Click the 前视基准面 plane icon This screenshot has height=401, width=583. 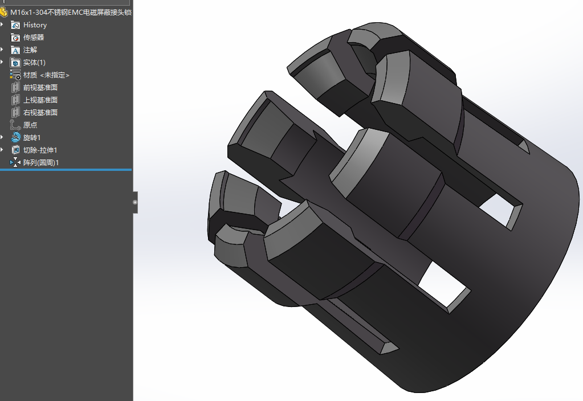[15, 88]
